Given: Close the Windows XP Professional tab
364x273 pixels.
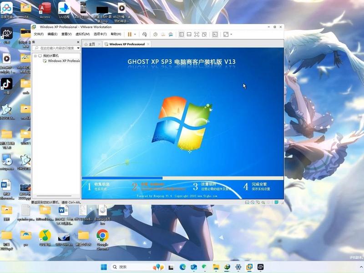Looking at the screenshot, I should 148,44.
